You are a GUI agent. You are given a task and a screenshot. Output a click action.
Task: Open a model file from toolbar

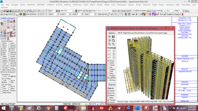coord(4,11)
